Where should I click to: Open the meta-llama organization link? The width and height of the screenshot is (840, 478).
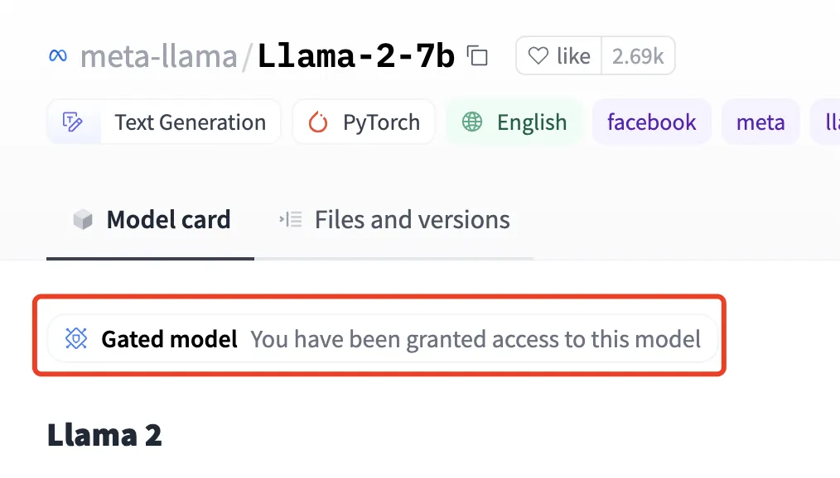[158, 56]
